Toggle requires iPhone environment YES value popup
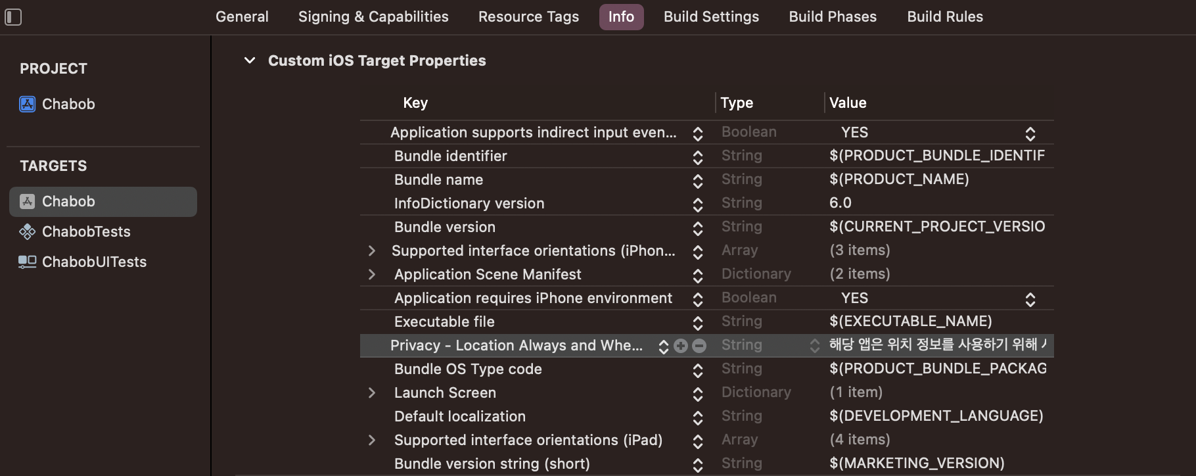The height and width of the screenshot is (476, 1196). pyautogui.click(x=1030, y=299)
